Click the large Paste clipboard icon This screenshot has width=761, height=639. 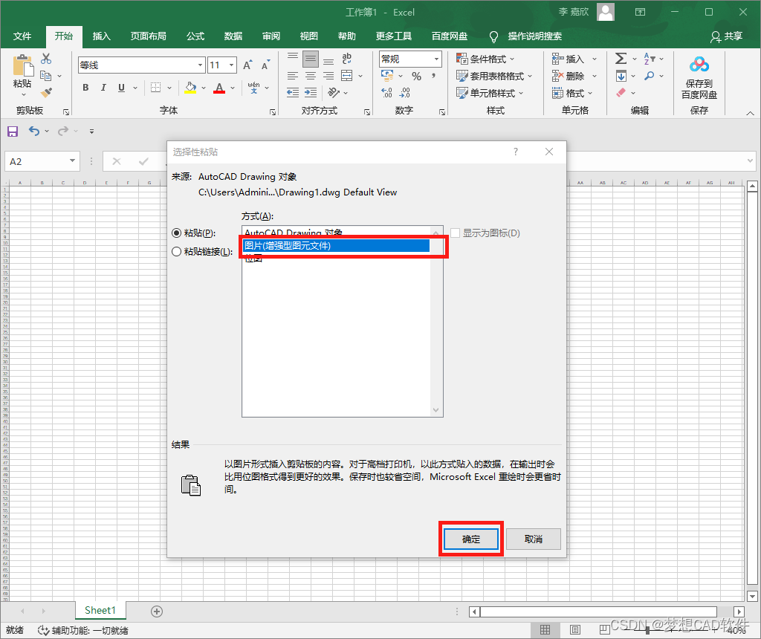point(22,66)
